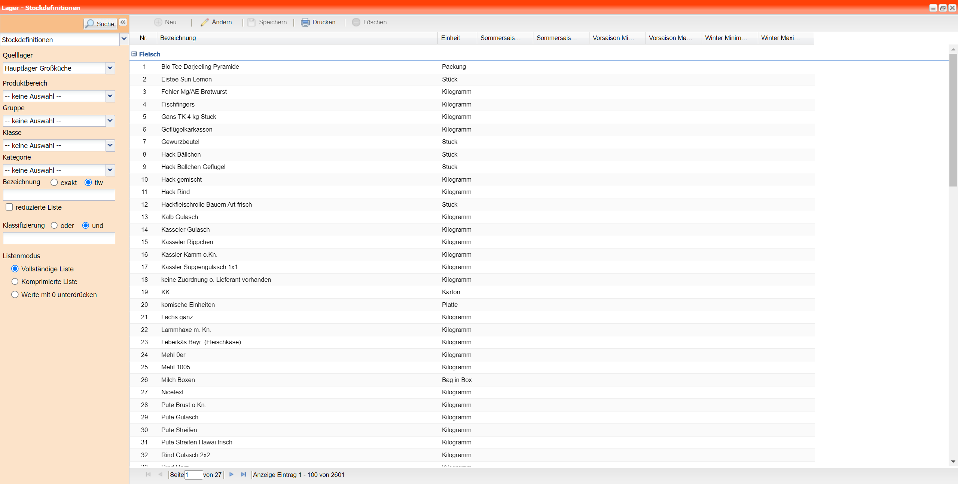Click the Klassifizierung text field

[59, 238]
